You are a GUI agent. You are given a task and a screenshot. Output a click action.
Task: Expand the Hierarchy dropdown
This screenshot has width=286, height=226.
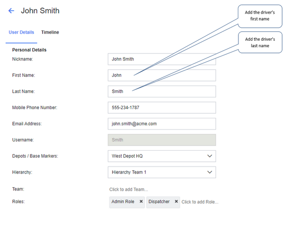(162, 172)
